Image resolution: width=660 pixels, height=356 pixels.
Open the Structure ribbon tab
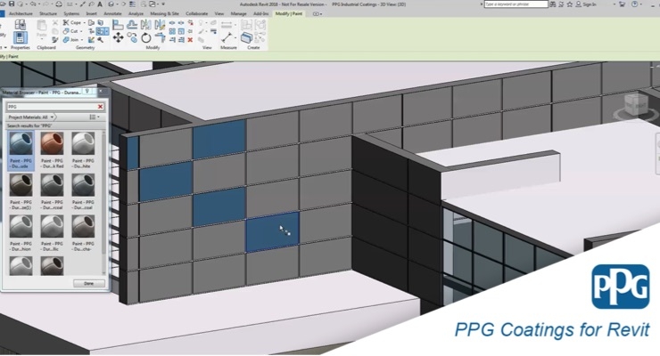point(48,14)
